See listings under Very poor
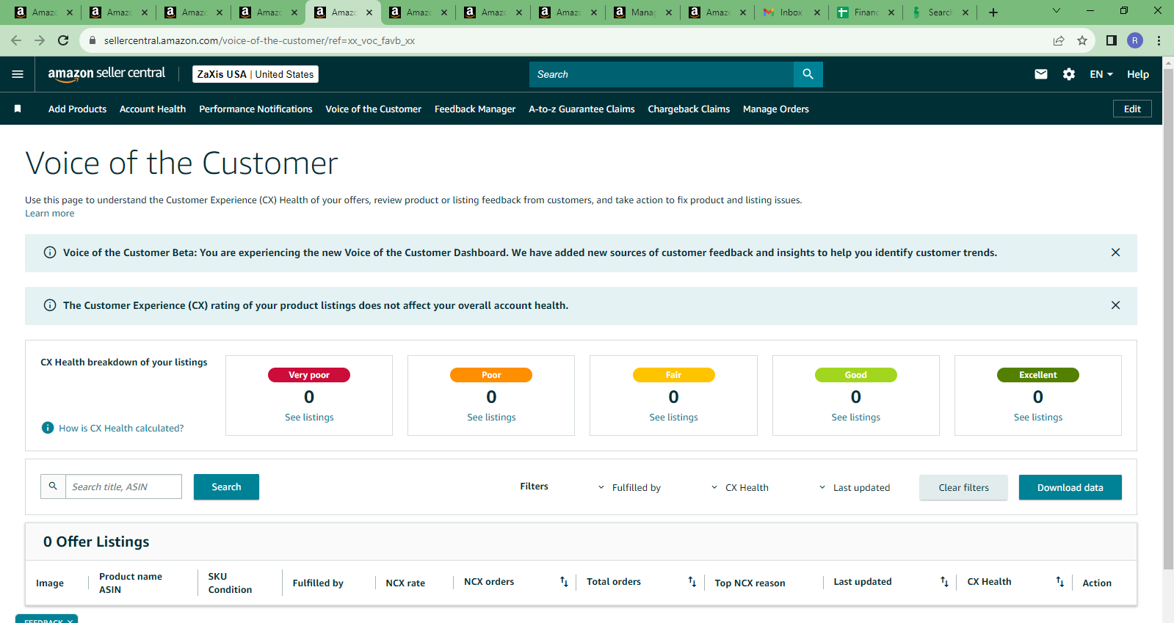 [x=309, y=418]
